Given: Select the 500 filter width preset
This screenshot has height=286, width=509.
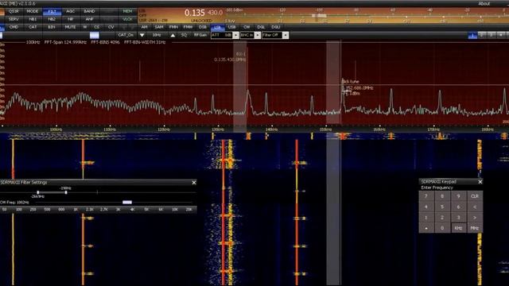Looking at the screenshot, I should tap(47, 210).
